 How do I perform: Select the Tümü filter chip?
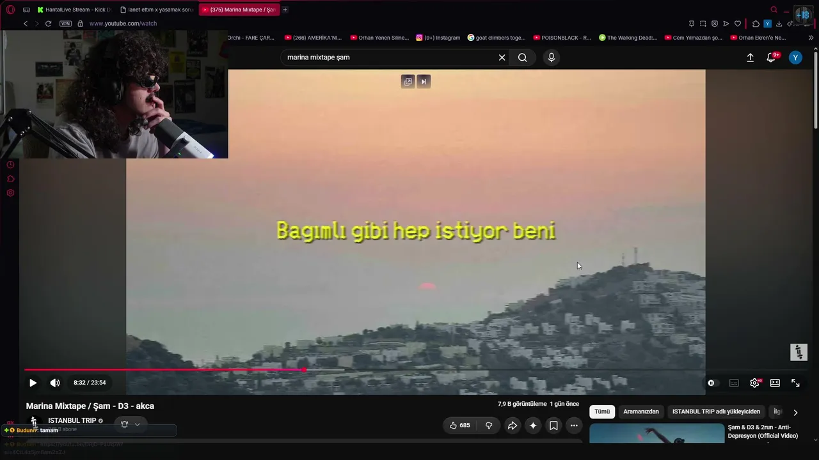point(602,412)
